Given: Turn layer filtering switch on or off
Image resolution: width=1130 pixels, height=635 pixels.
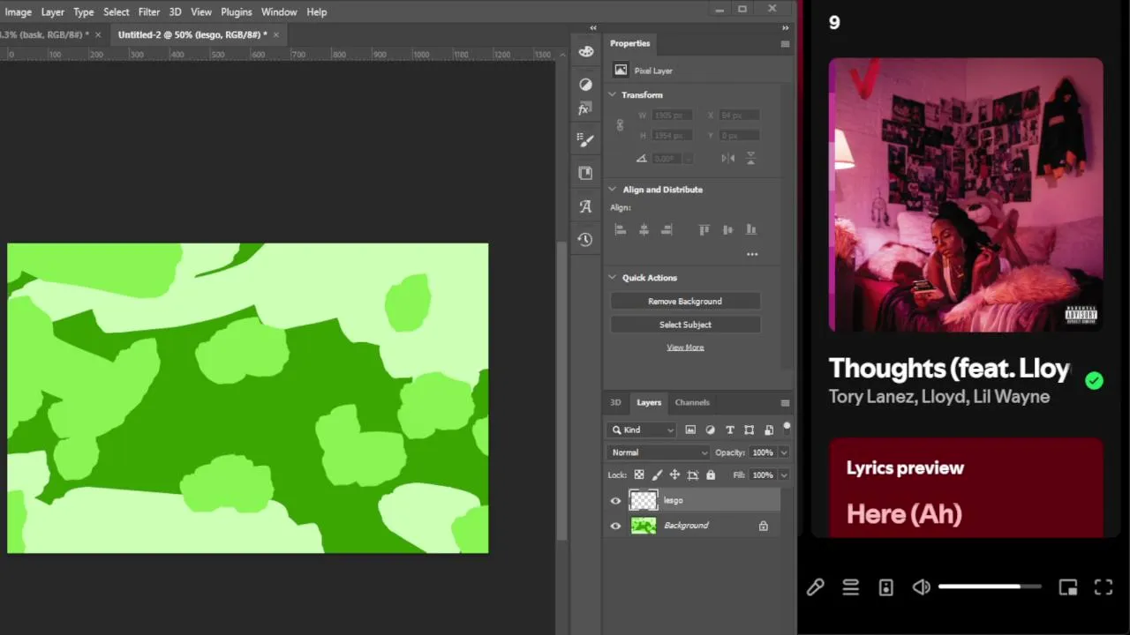Looking at the screenshot, I should point(786,428).
